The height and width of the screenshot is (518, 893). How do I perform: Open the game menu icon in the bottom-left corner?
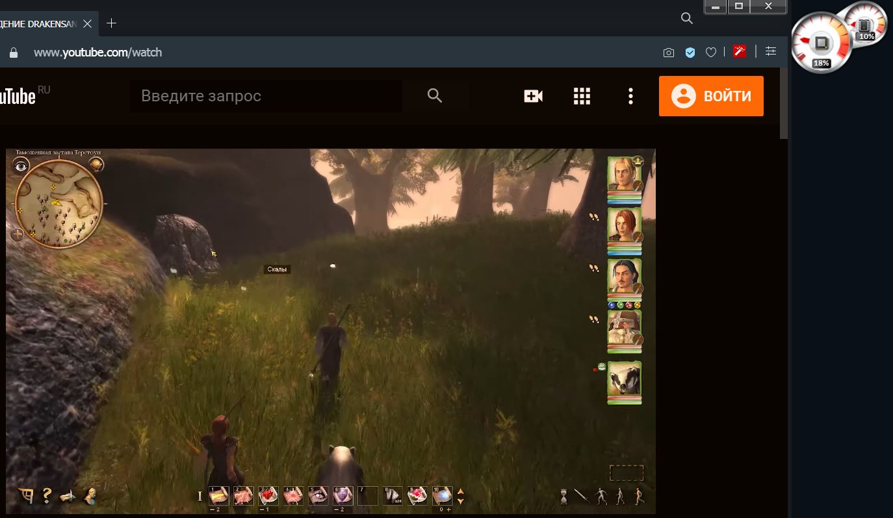click(x=26, y=495)
